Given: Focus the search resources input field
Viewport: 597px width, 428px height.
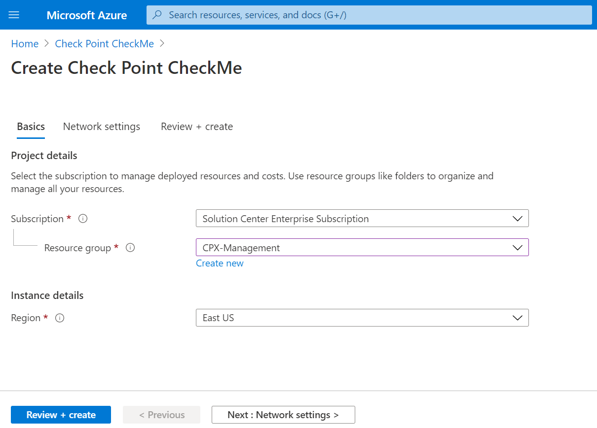Looking at the screenshot, I should (x=369, y=15).
